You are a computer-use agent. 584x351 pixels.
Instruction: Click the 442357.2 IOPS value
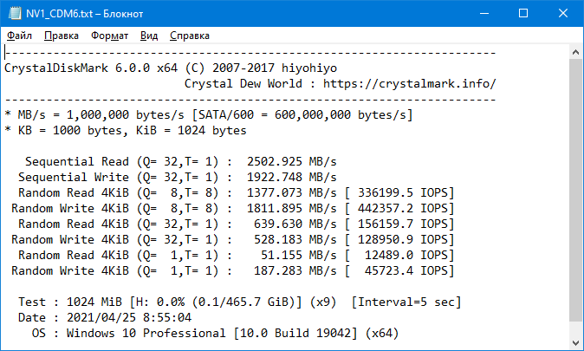[403, 209]
